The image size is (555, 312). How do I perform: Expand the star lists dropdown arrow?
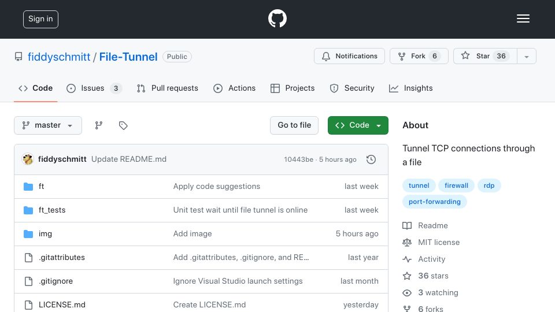click(x=527, y=57)
